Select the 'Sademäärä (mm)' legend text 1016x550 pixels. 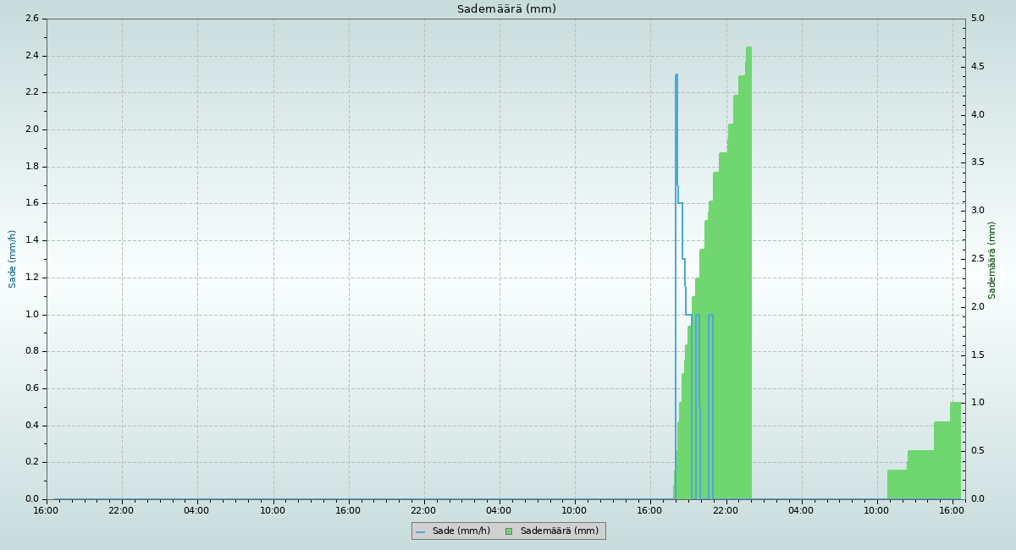tap(559, 531)
